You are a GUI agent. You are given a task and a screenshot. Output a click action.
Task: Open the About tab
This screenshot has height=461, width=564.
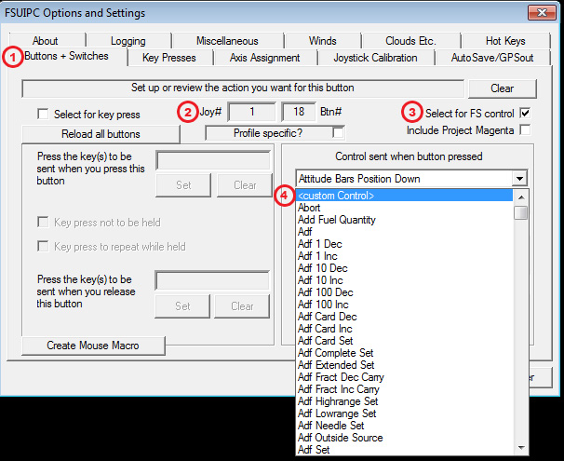46,41
